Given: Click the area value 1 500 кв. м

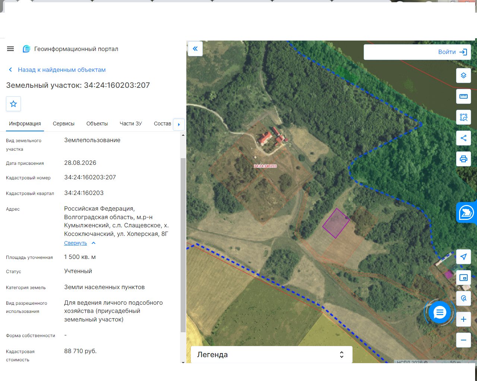Looking at the screenshot, I should (x=80, y=257).
